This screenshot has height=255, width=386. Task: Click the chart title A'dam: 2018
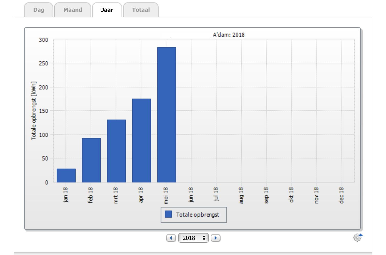coord(229,35)
